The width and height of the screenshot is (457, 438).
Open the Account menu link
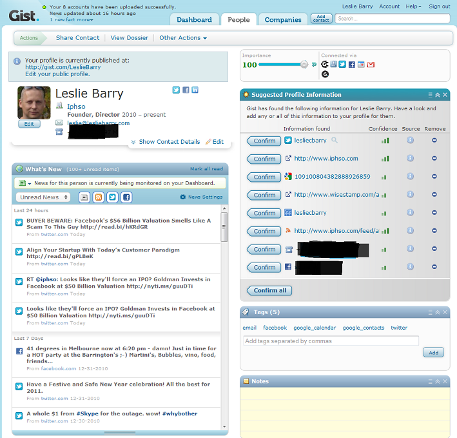[x=389, y=6]
